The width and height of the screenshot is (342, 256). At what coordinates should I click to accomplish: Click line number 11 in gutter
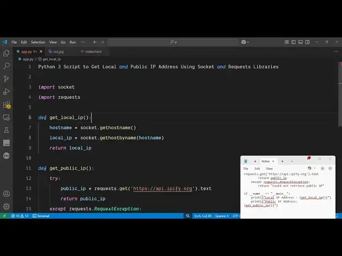point(28,169)
